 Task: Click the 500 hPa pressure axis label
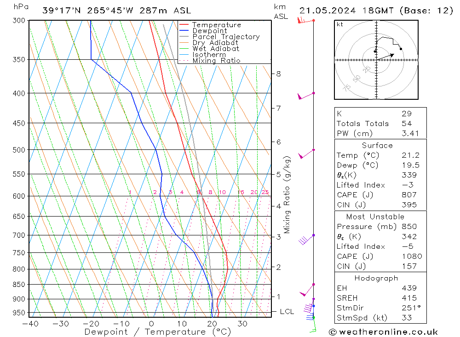tap(19, 150)
